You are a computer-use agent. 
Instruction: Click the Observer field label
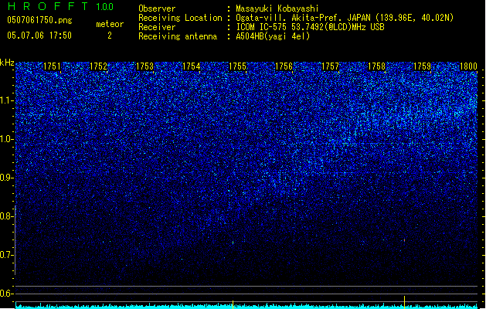pos(157,8)
